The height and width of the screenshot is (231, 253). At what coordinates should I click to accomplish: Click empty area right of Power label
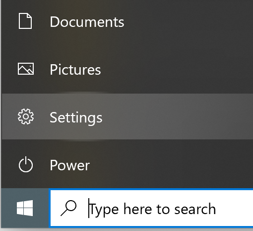tap(170, 165)
